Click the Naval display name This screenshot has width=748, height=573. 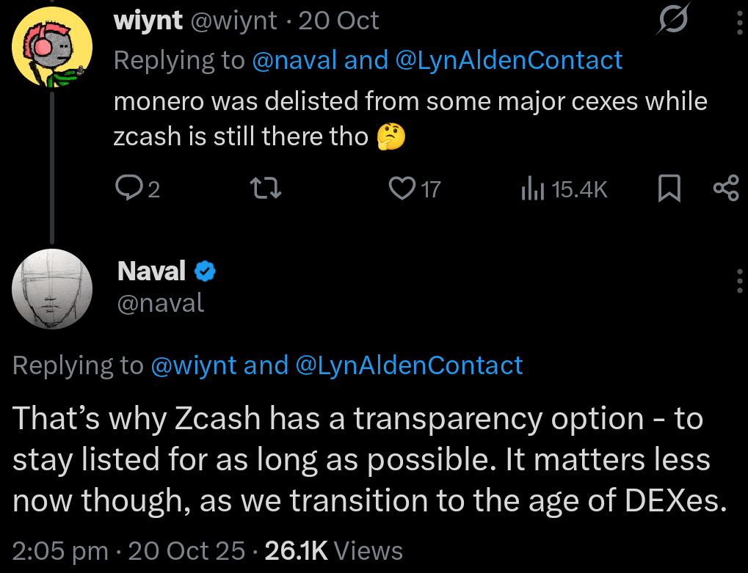(151, 272)
